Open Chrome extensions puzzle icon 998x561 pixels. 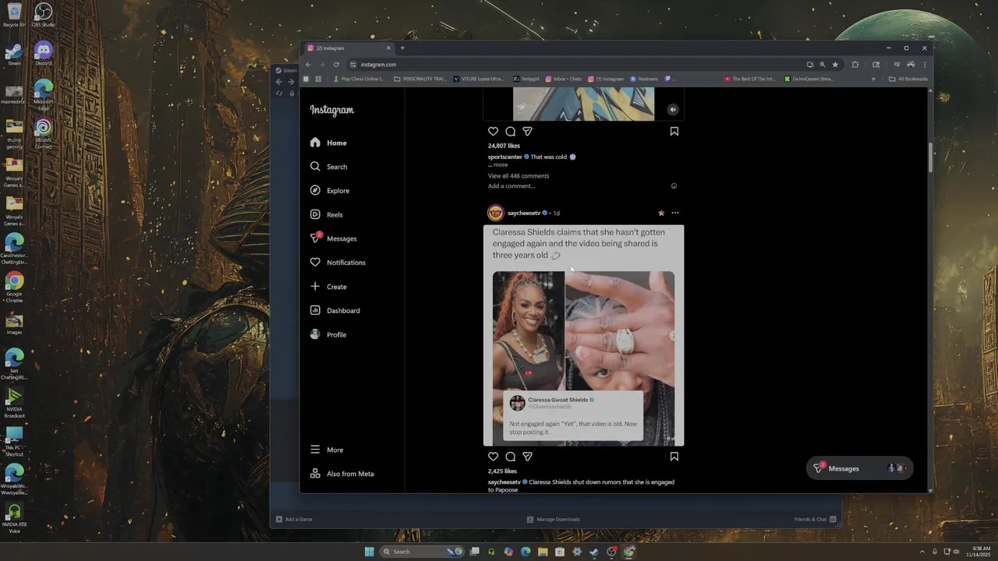coord(855,65)
